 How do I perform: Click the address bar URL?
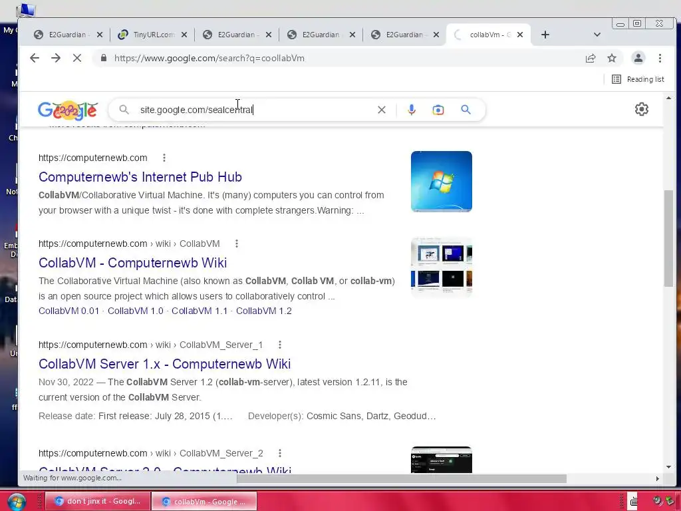(209, 59)
